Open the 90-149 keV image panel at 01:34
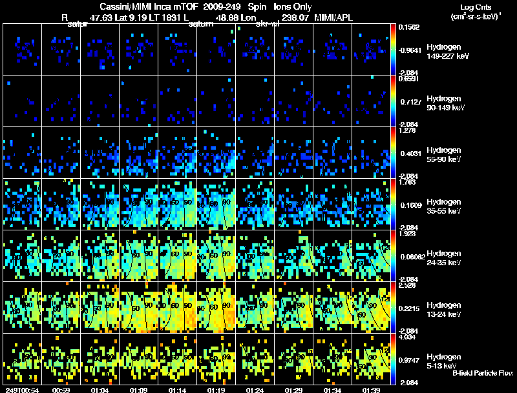 [x=332, y=101]
